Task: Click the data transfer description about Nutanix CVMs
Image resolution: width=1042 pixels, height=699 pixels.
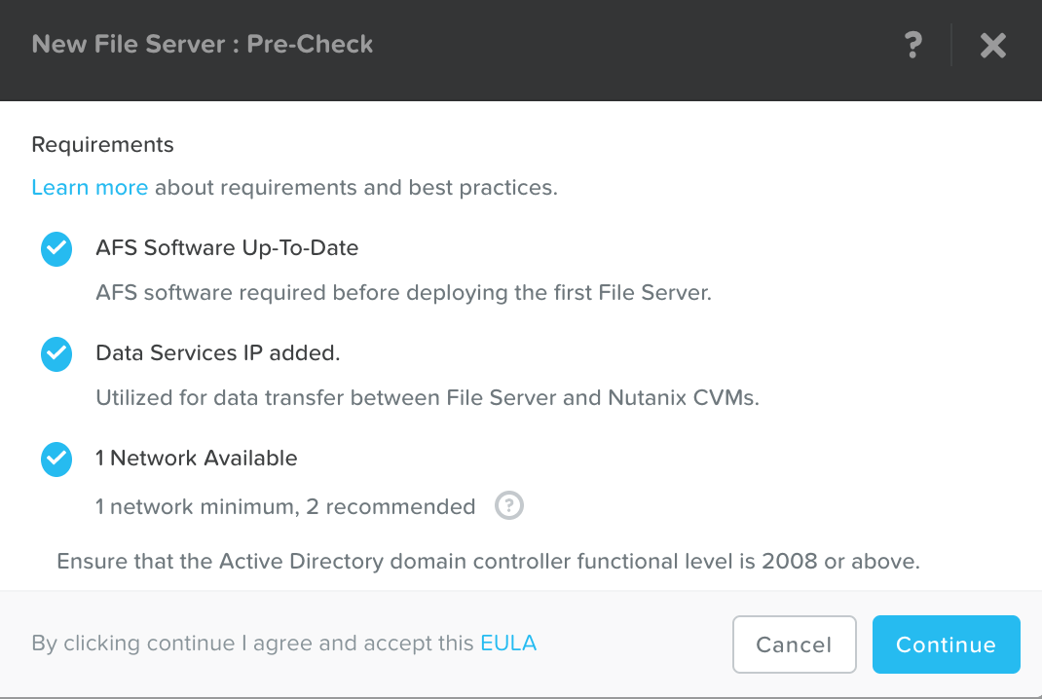Action: pos(427,397)
